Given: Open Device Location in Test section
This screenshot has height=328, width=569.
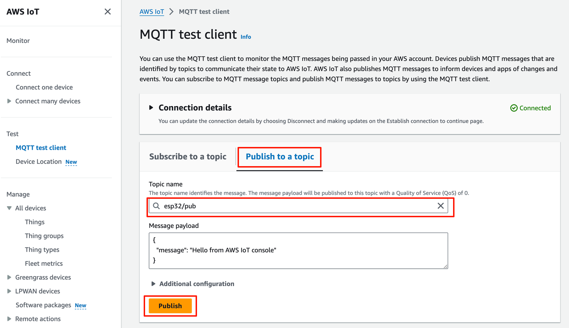Looking at the screenshot, I should point(39,162).
